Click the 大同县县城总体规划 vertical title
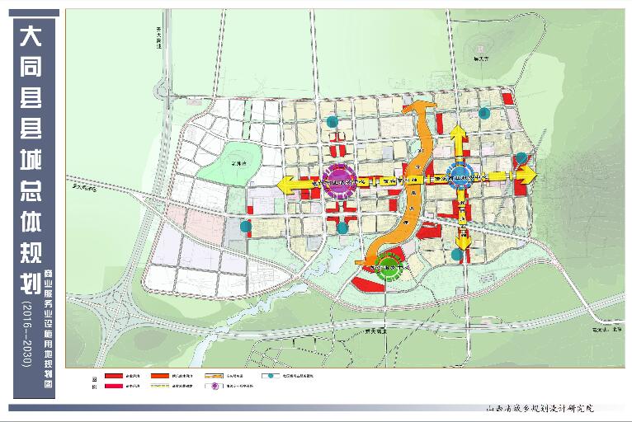Viewport: 632px width, 422px height. (x=31, y=157)
